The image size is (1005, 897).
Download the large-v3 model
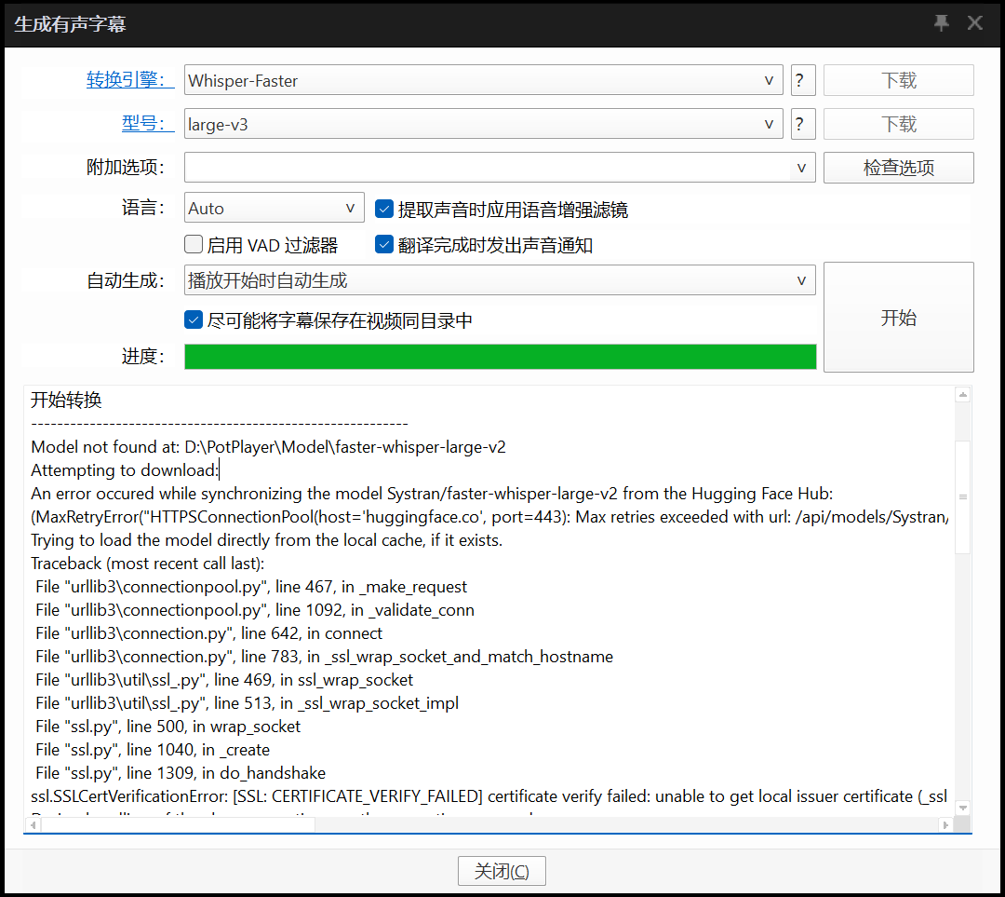pyautogui.click(x=898, y=124)
